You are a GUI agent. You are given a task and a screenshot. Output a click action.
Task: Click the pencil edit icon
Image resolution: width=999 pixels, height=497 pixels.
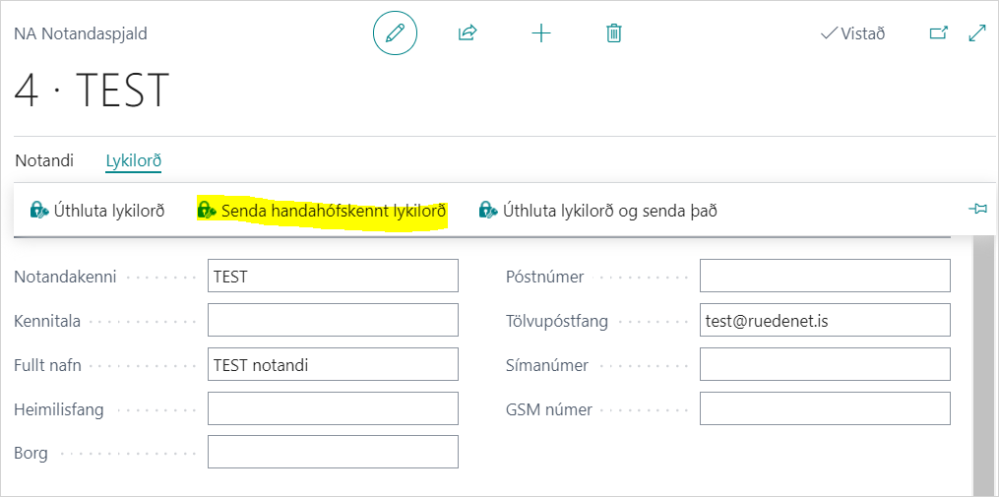395,33
